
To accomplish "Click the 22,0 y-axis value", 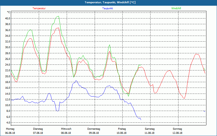I will (x=7, y=70).
